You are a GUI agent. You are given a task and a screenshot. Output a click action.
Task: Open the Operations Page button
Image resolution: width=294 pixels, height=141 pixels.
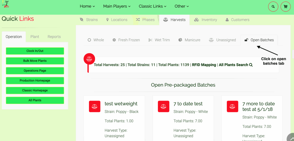[35, 70]
